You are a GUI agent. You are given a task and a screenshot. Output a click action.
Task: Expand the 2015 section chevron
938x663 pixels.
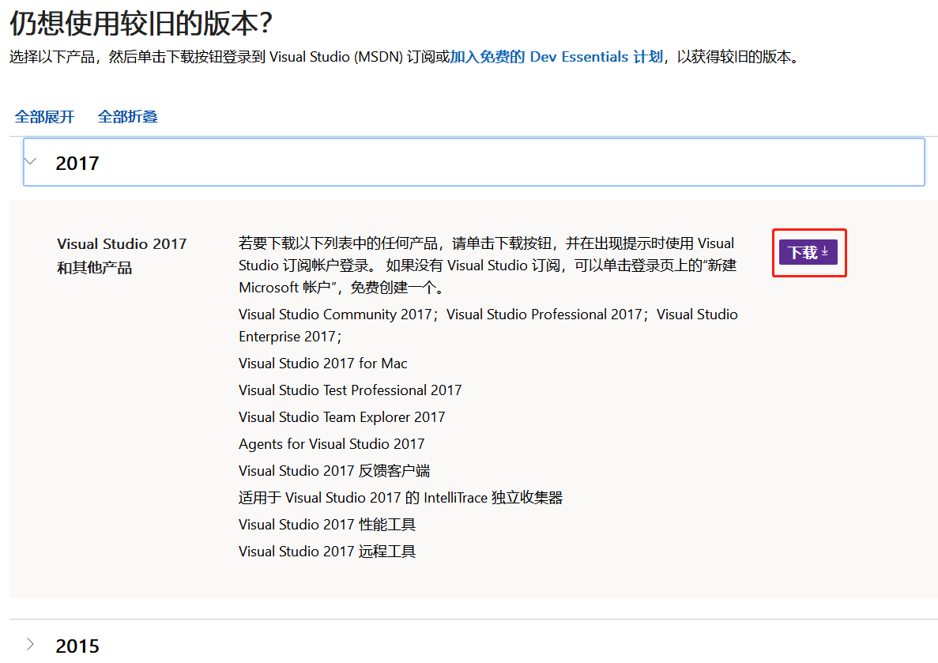31,645
